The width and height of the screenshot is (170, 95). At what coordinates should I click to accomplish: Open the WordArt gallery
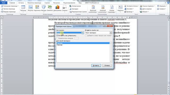pyautogui.click(x=129, y=9)
